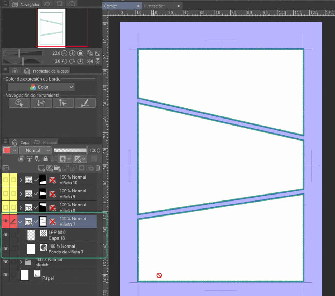The image size is (335, 296).
Task: Reset canvas rotation in Navegador
Action: coord(80,61)
